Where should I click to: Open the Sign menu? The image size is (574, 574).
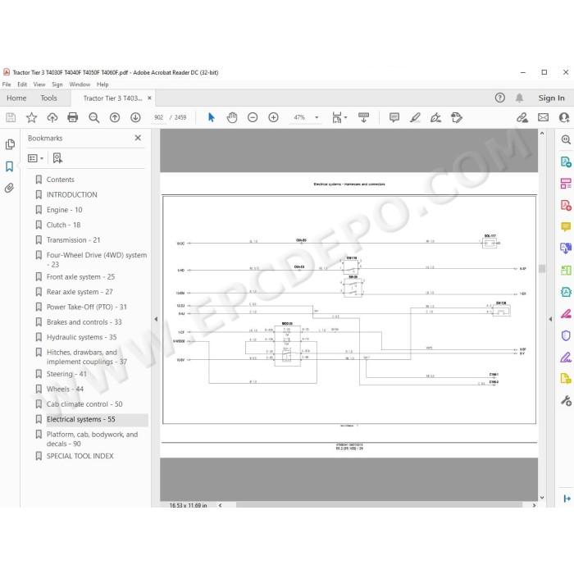coord(57,84)
